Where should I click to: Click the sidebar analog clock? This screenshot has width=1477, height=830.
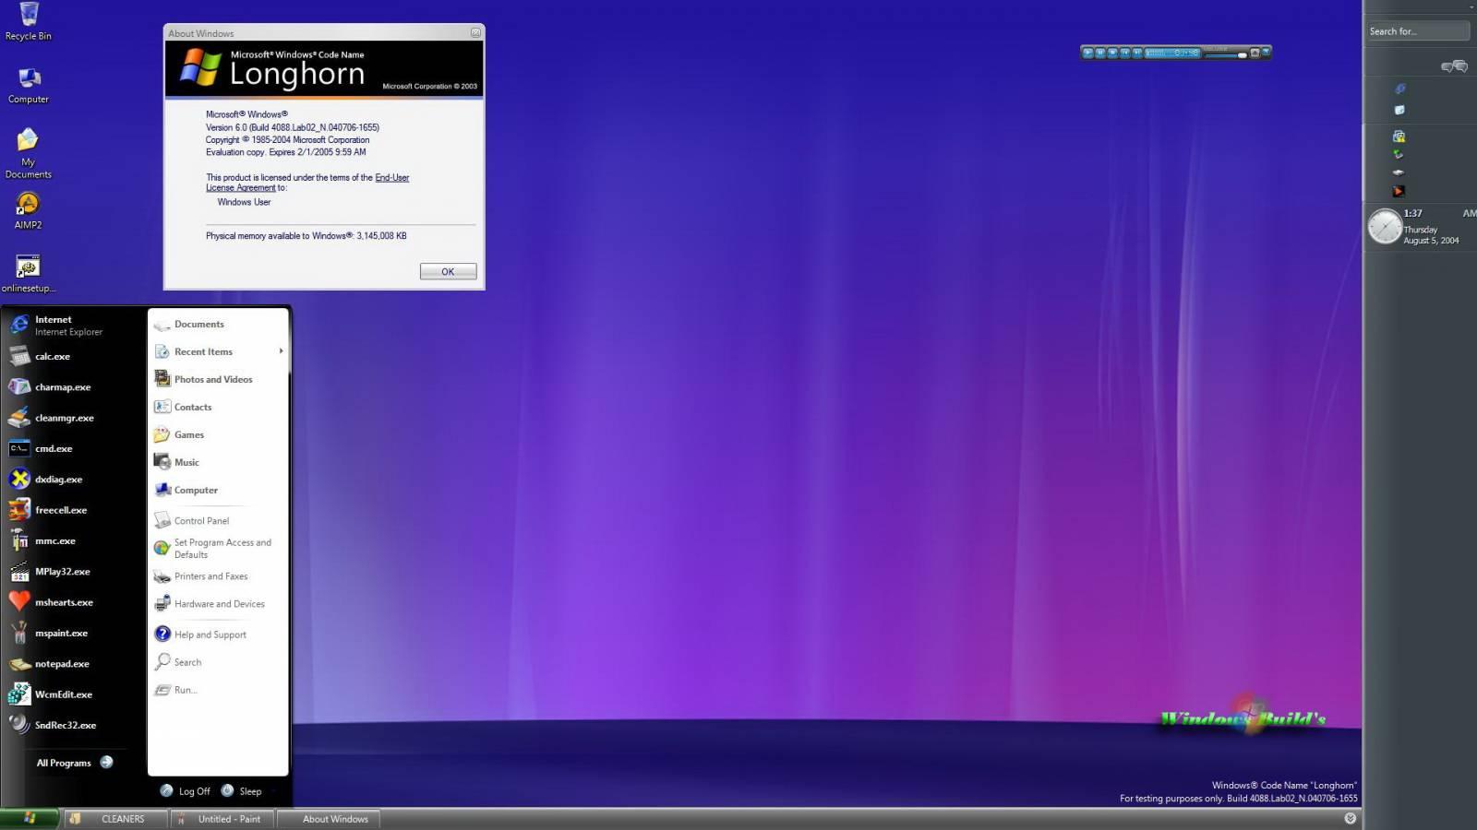tap(1385, 227)
